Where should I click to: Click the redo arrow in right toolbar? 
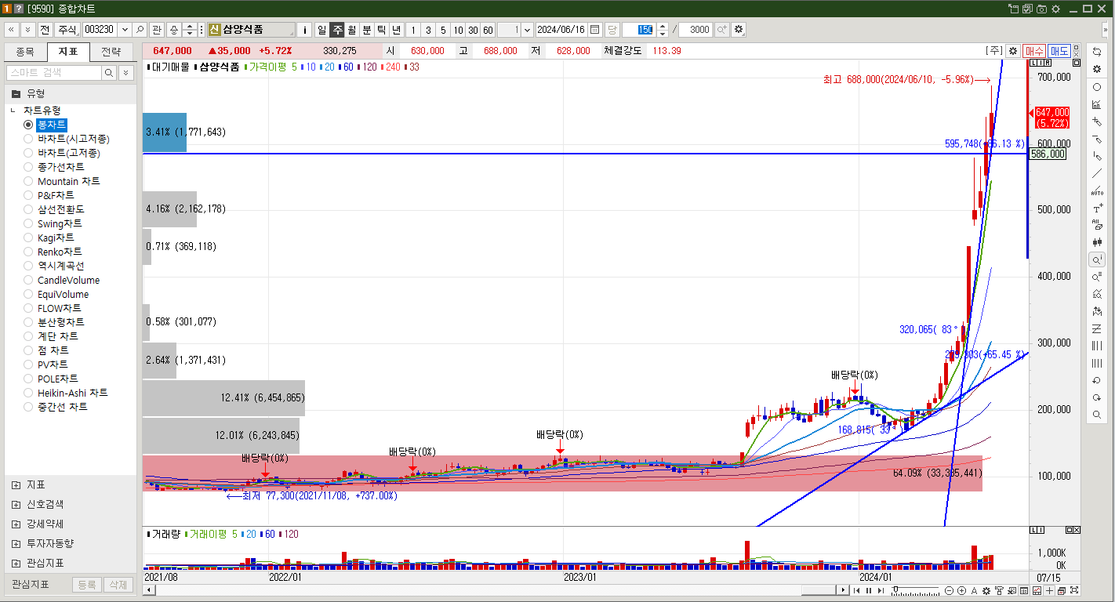point(1097,397)
